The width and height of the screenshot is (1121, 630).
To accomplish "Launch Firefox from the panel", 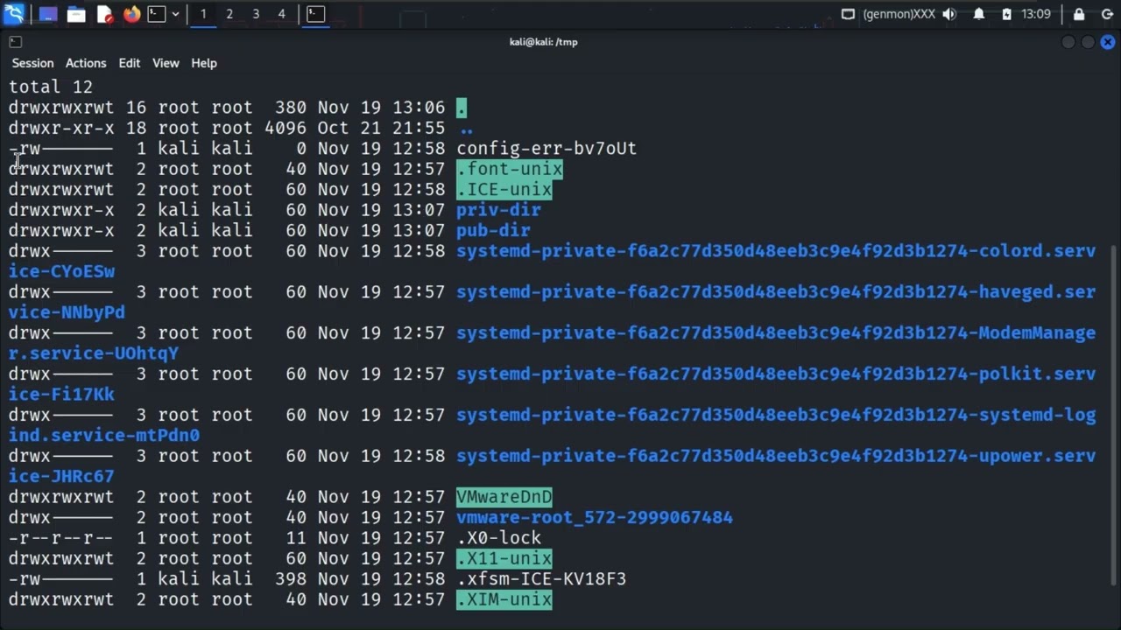I will (131, 14).
